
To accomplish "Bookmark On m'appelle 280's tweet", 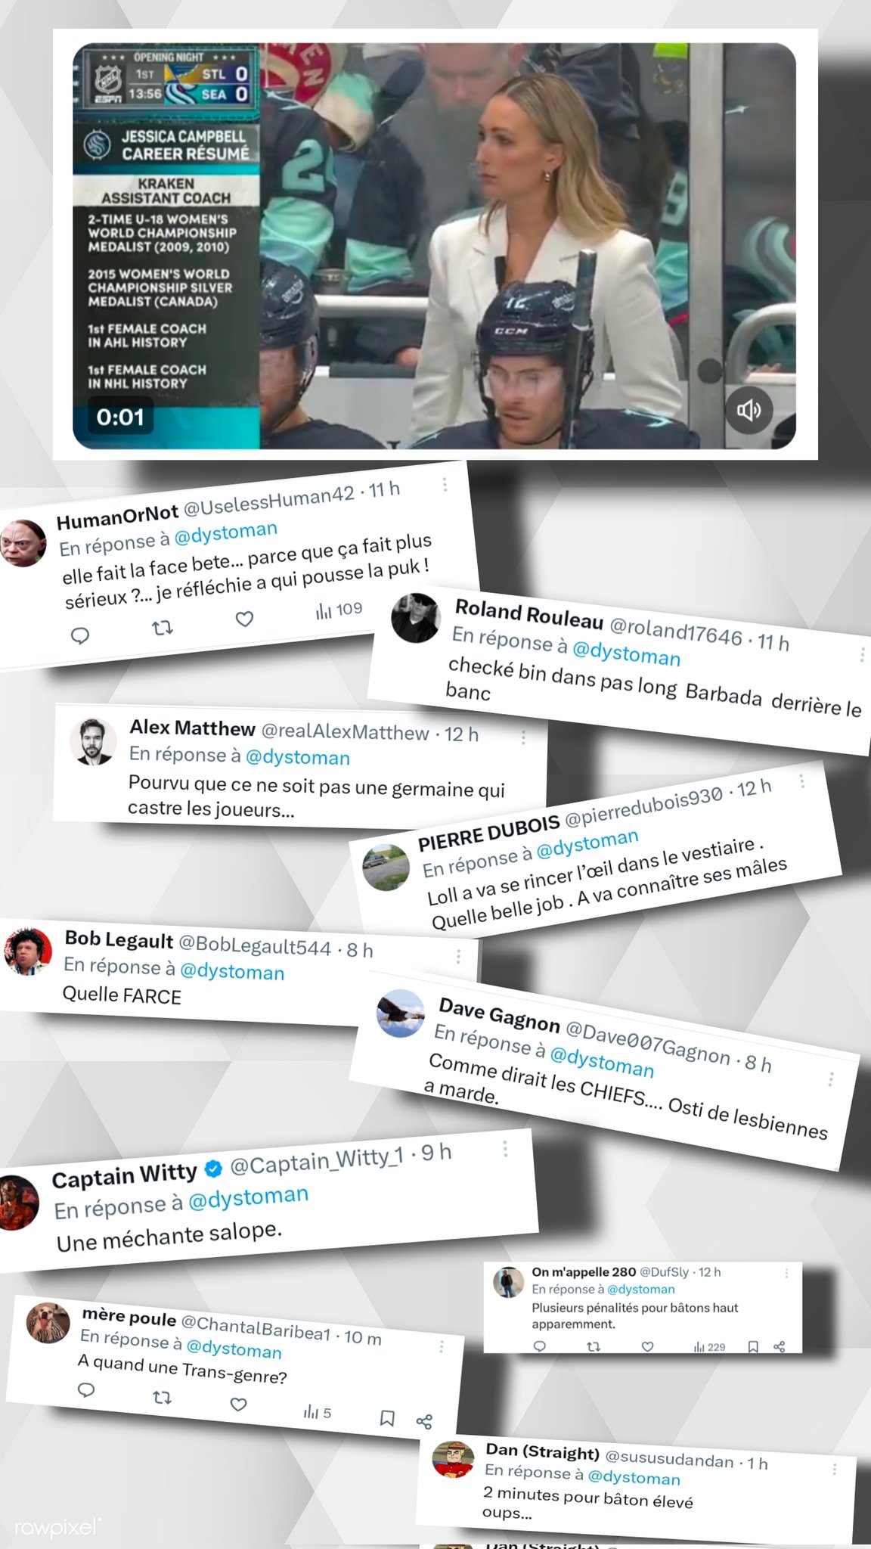I will tap(753, 1347).
